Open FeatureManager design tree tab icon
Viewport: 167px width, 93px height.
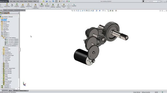pyautogui.click(x=1, y=13)
